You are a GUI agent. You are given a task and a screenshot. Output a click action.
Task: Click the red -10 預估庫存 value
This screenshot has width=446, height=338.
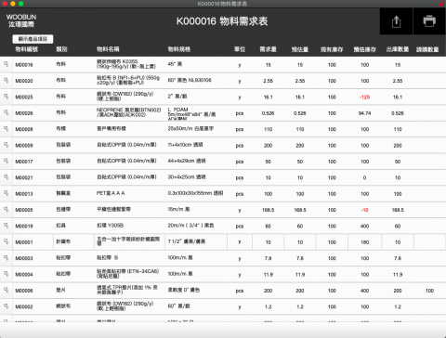click(365, 210)
